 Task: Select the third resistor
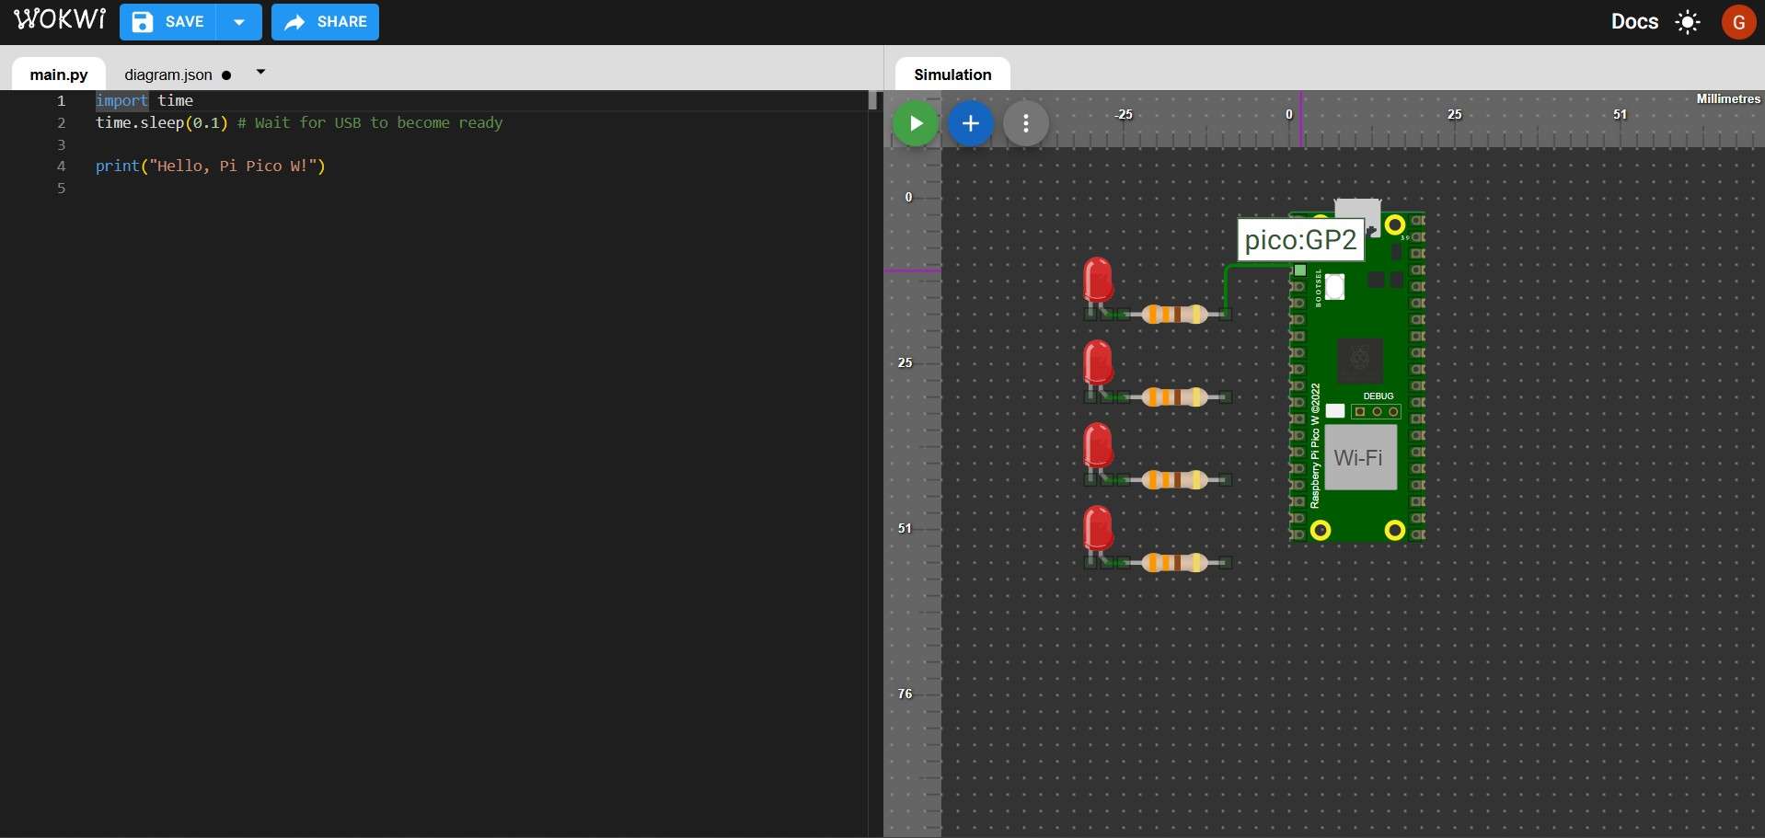point(1174,480)
